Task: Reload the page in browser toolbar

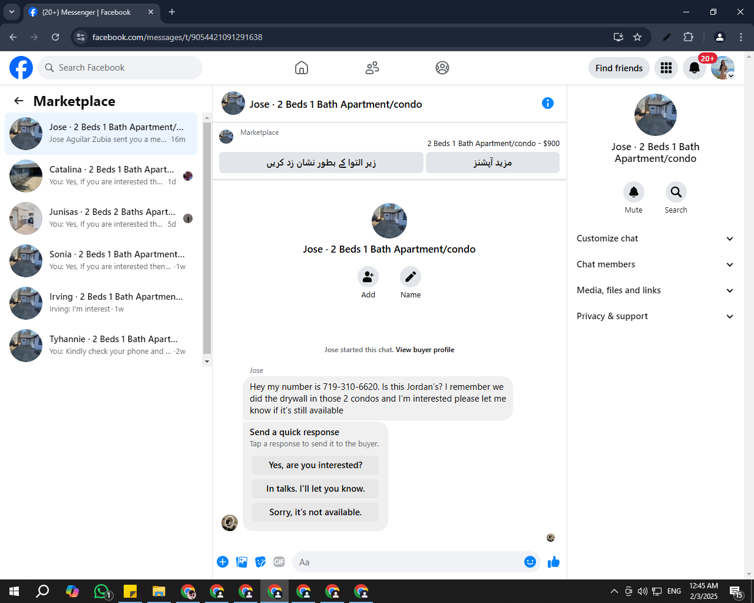Action: 55,37
